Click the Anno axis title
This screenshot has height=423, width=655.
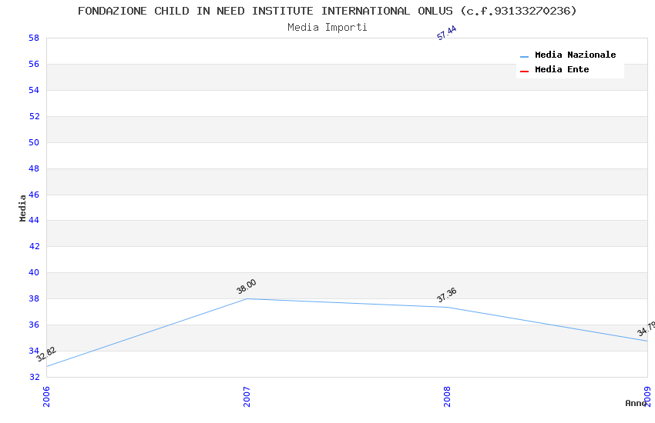click(636, 403)
